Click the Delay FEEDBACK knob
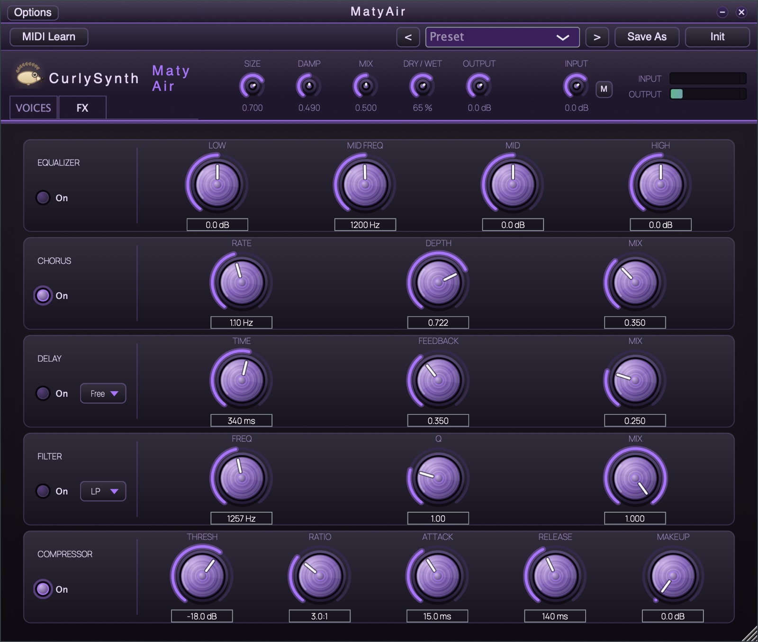 coord(438,380)
